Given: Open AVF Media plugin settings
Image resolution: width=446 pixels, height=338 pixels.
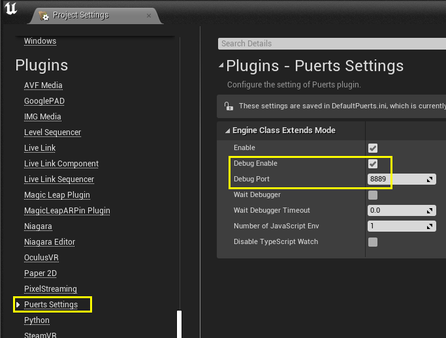Looking at the screenshot, I should tap(43, 85).
